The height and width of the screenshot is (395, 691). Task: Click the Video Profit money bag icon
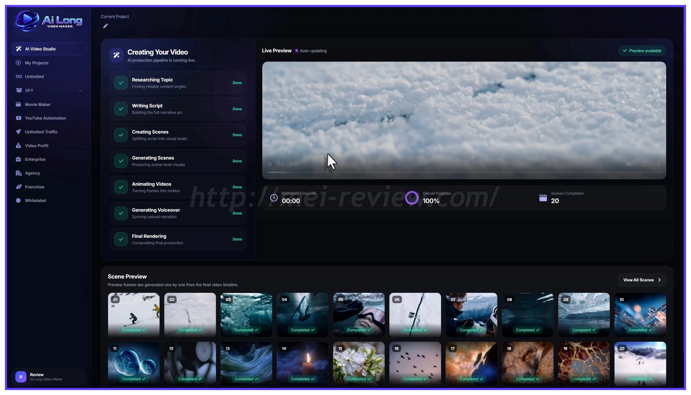(19, 146)
